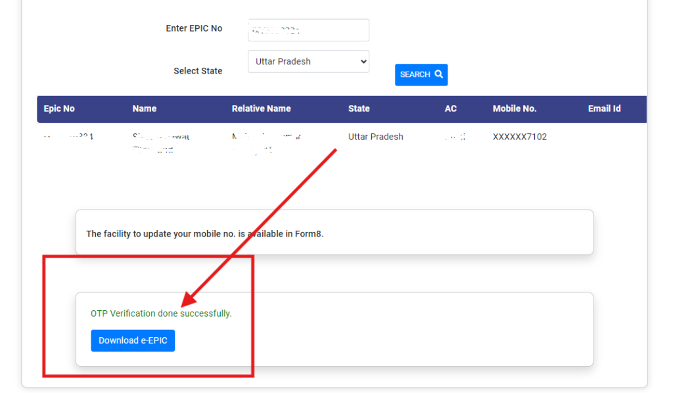This screenshot has width=673, height=393.
Task: Select the blurred Epic number in results row
Action: (68, 137)
